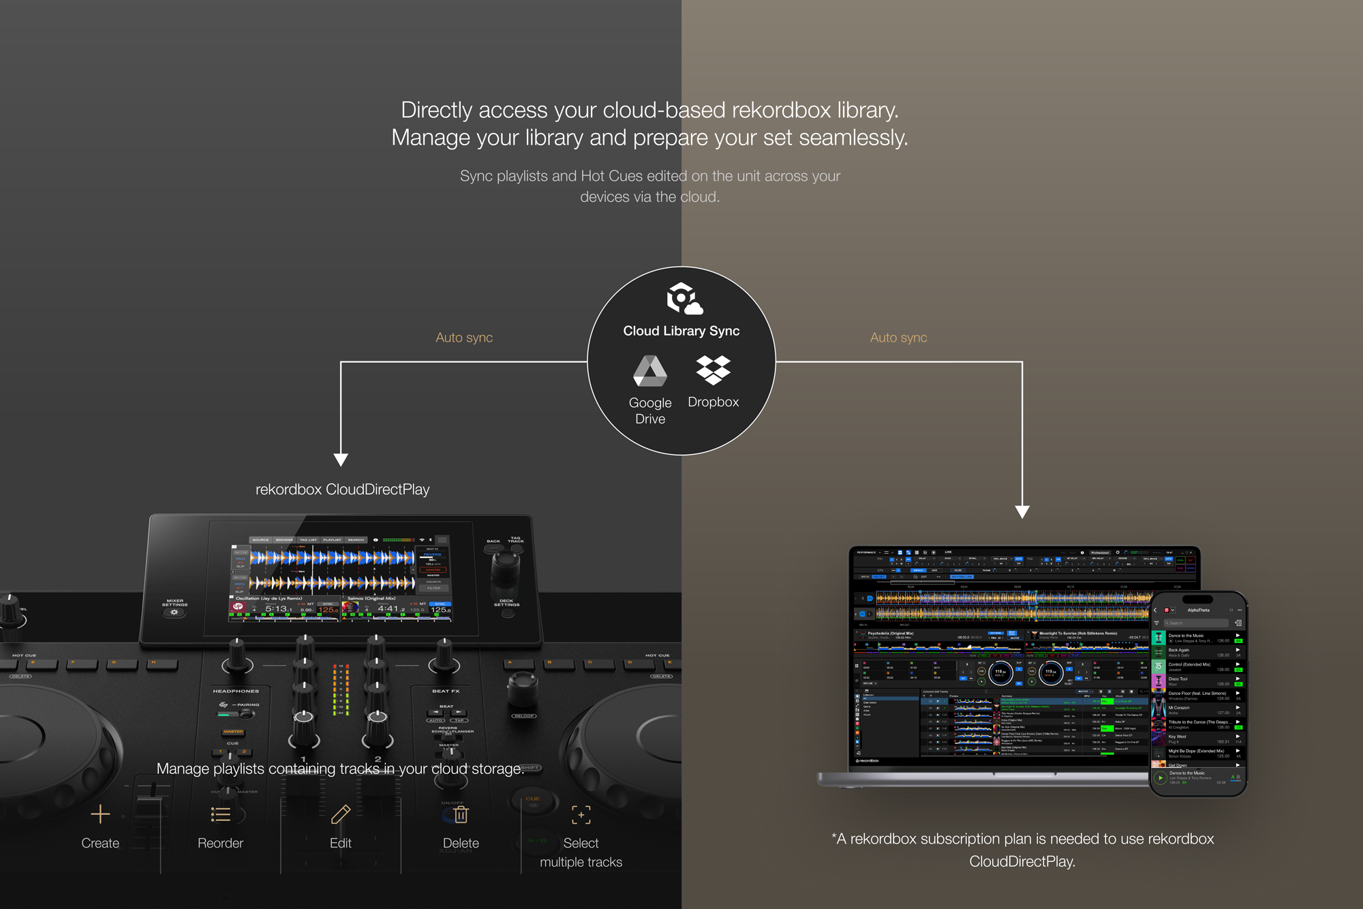Image resolution: width=1363 pixels, height=909 pixels.
Task: Toggle MIX POINT LINK in laptop rekordbox
Action: point(961,577)
